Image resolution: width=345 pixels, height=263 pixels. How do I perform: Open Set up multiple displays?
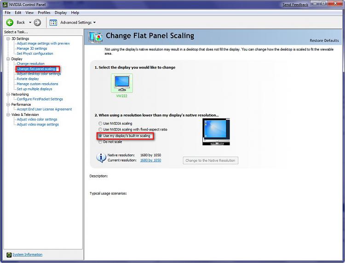34,89
